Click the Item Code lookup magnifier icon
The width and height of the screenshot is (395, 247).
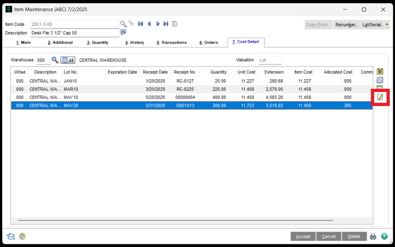pos(123,24)
